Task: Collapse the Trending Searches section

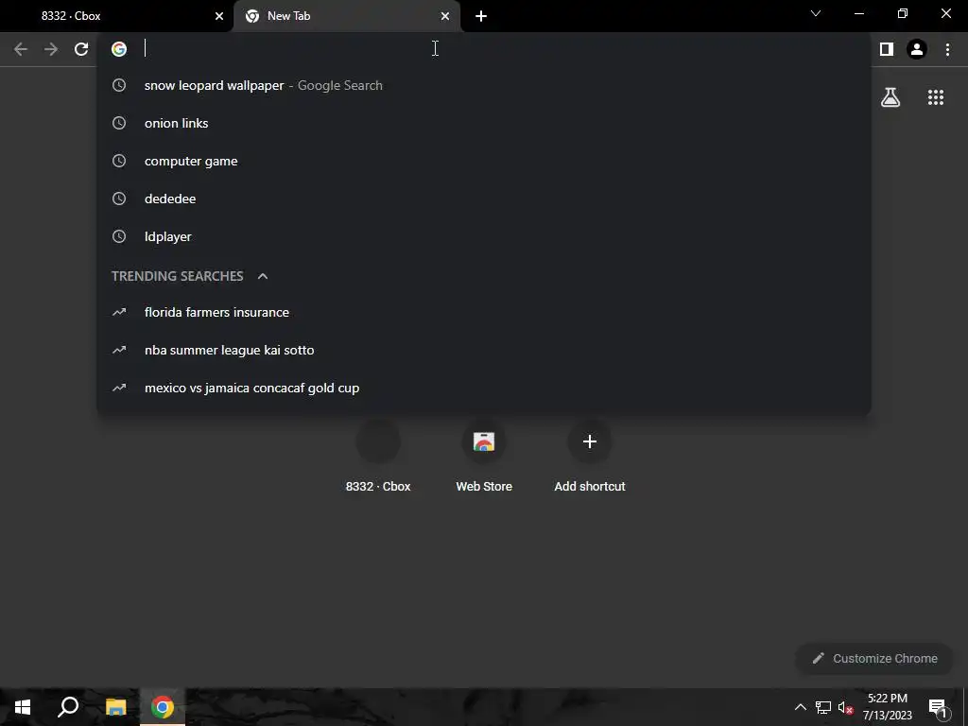Action: (263, 276)
